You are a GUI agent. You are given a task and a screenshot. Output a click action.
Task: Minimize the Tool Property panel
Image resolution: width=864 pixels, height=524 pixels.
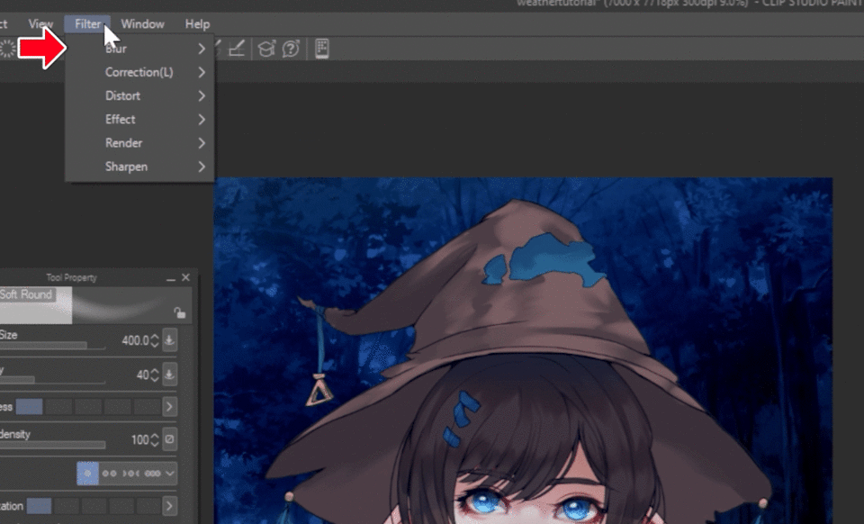pos(171,278)
